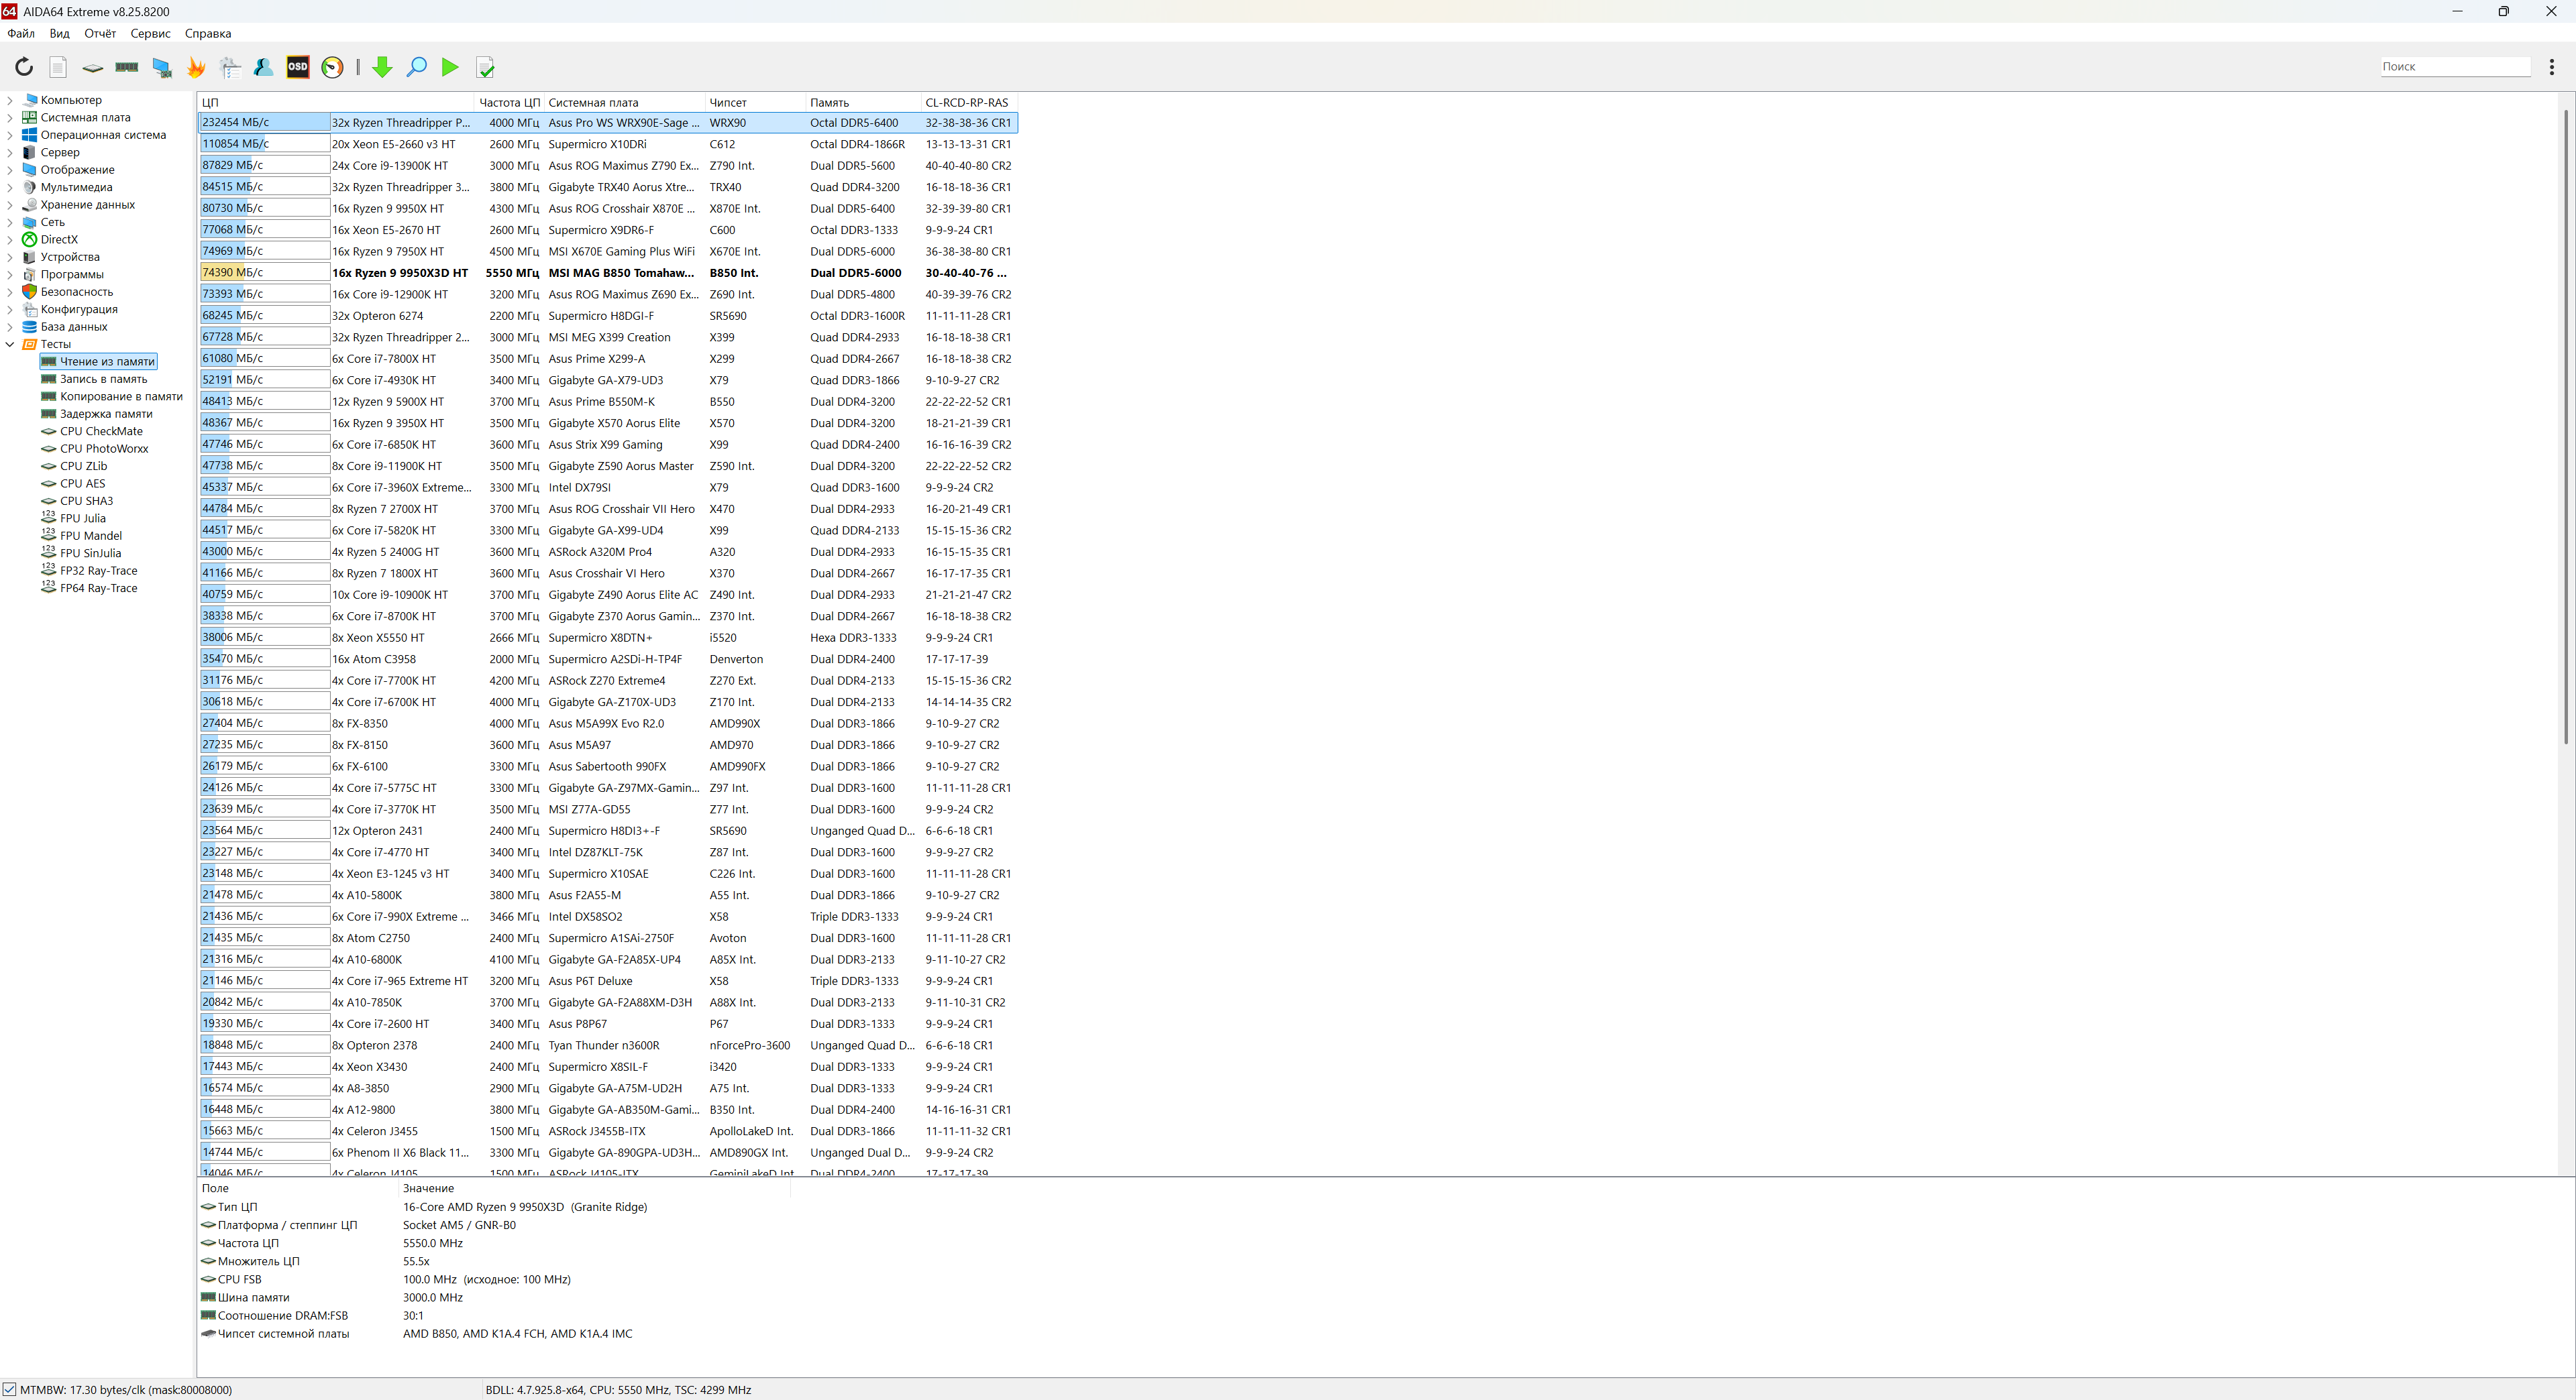
Task: Select the Запись в память test
Action: [103, 379]
